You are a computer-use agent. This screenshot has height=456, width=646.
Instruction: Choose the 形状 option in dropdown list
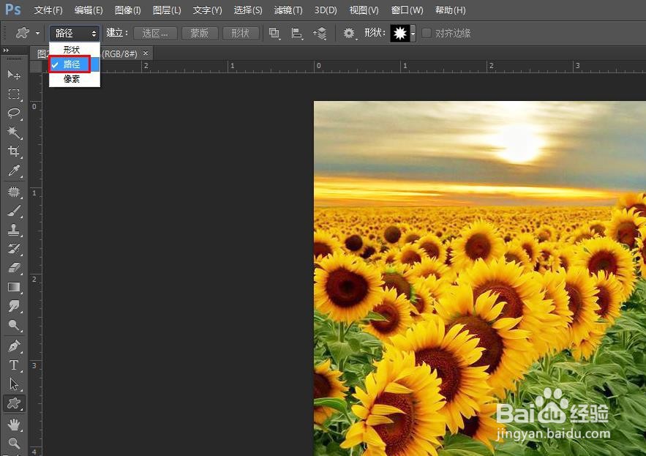coord(74,50)
